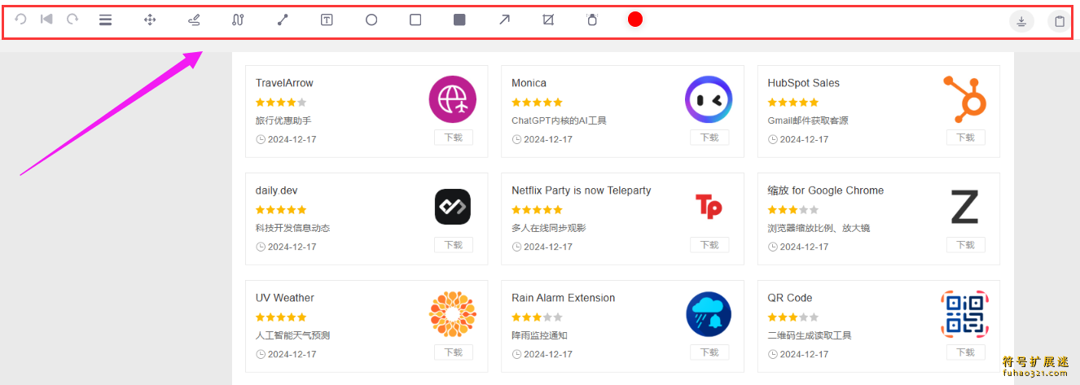This screenshot has width=1080, height=385.
Task: Select the straight line tool
Action: 283,20
